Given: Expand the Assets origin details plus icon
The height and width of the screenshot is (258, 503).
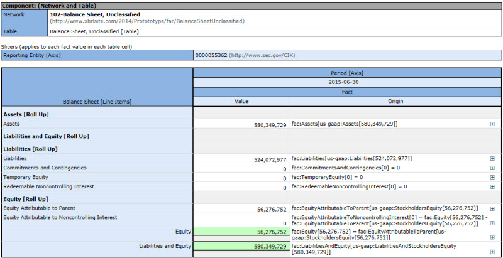Looking at the screenshot, I should (492, 124).
